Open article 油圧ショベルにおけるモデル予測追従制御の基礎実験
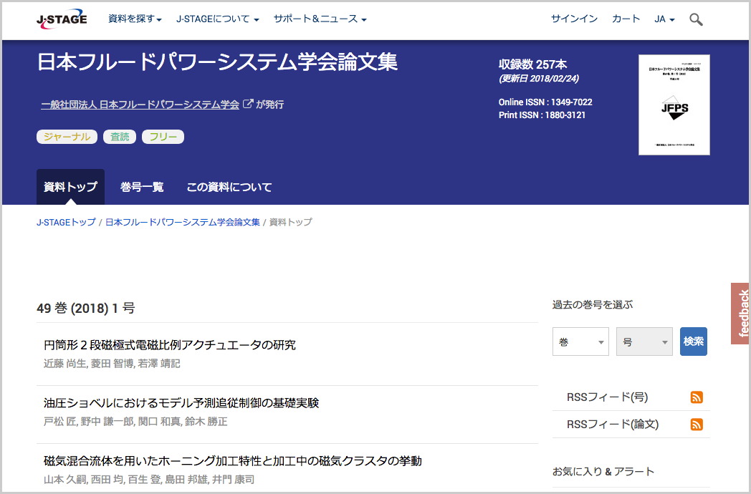Screen dimensions: 751x494 tap(181, 403)
